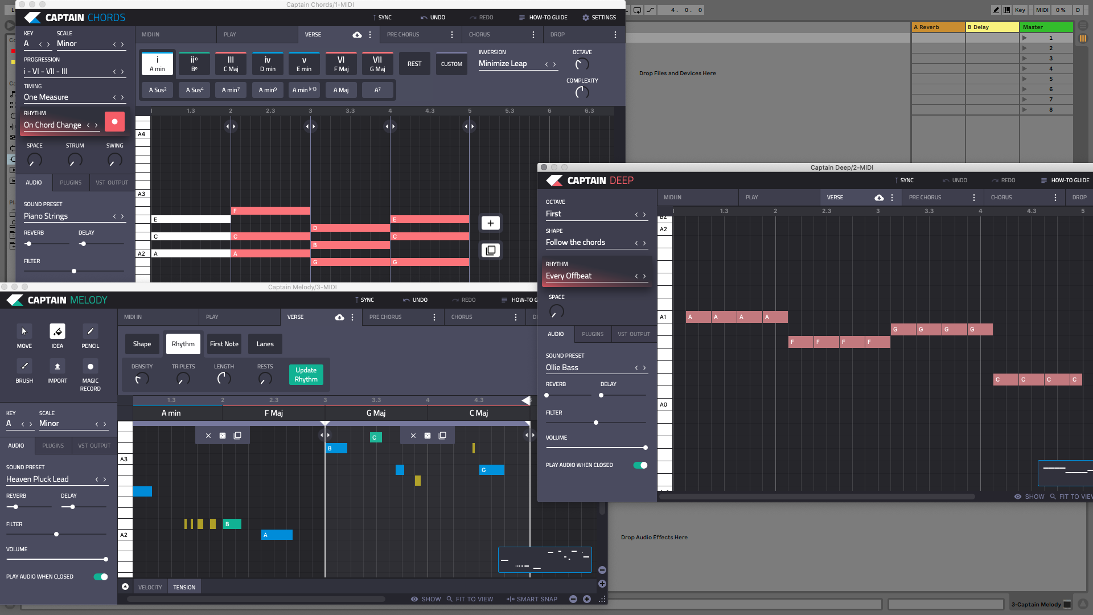The image size is (1093, 615).
Task: Launch Master scene 1 play arrow
Action: click(x=1025, y=38)
